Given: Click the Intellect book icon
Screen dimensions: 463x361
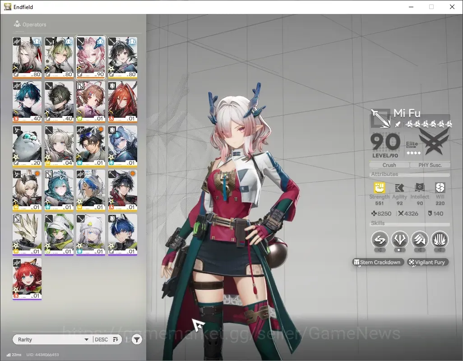Looking at the screenshot, I should click(420, 188).
